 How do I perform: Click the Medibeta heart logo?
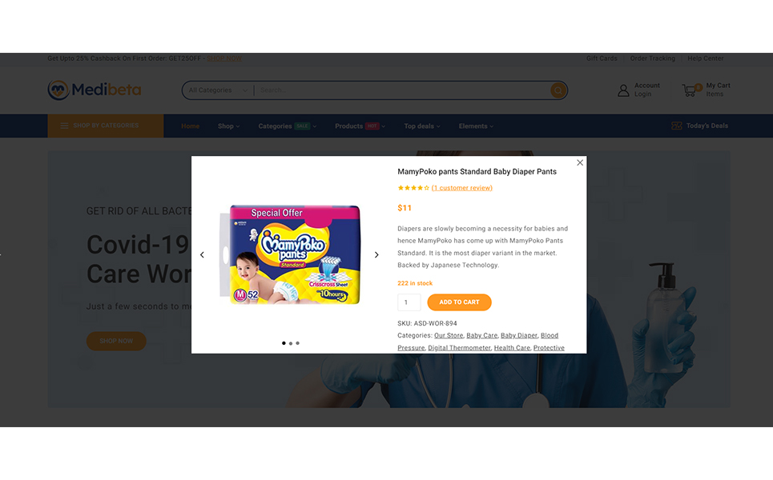pyautogui.click(x=58, y=90)
